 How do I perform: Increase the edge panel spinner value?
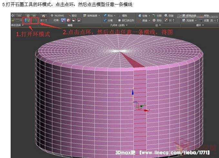(x=174, y=20)
